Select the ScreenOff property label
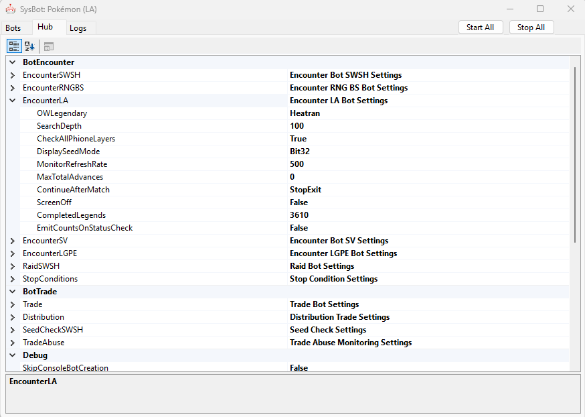Image resolution: width=585 pixels, height=417 pixels. coord(54,202)
